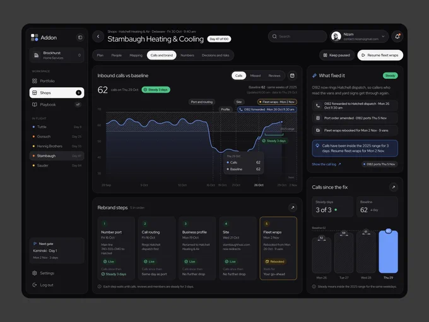The height and width of the screenshot is (322, 429).
Task: Click the Rebooked status badge
Action: [x=275, y=261]
